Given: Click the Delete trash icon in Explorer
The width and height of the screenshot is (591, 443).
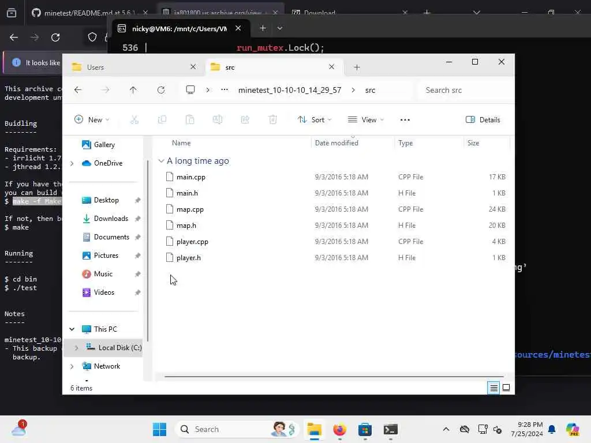Looking at the screenshot, I should [x=273, y=120].
